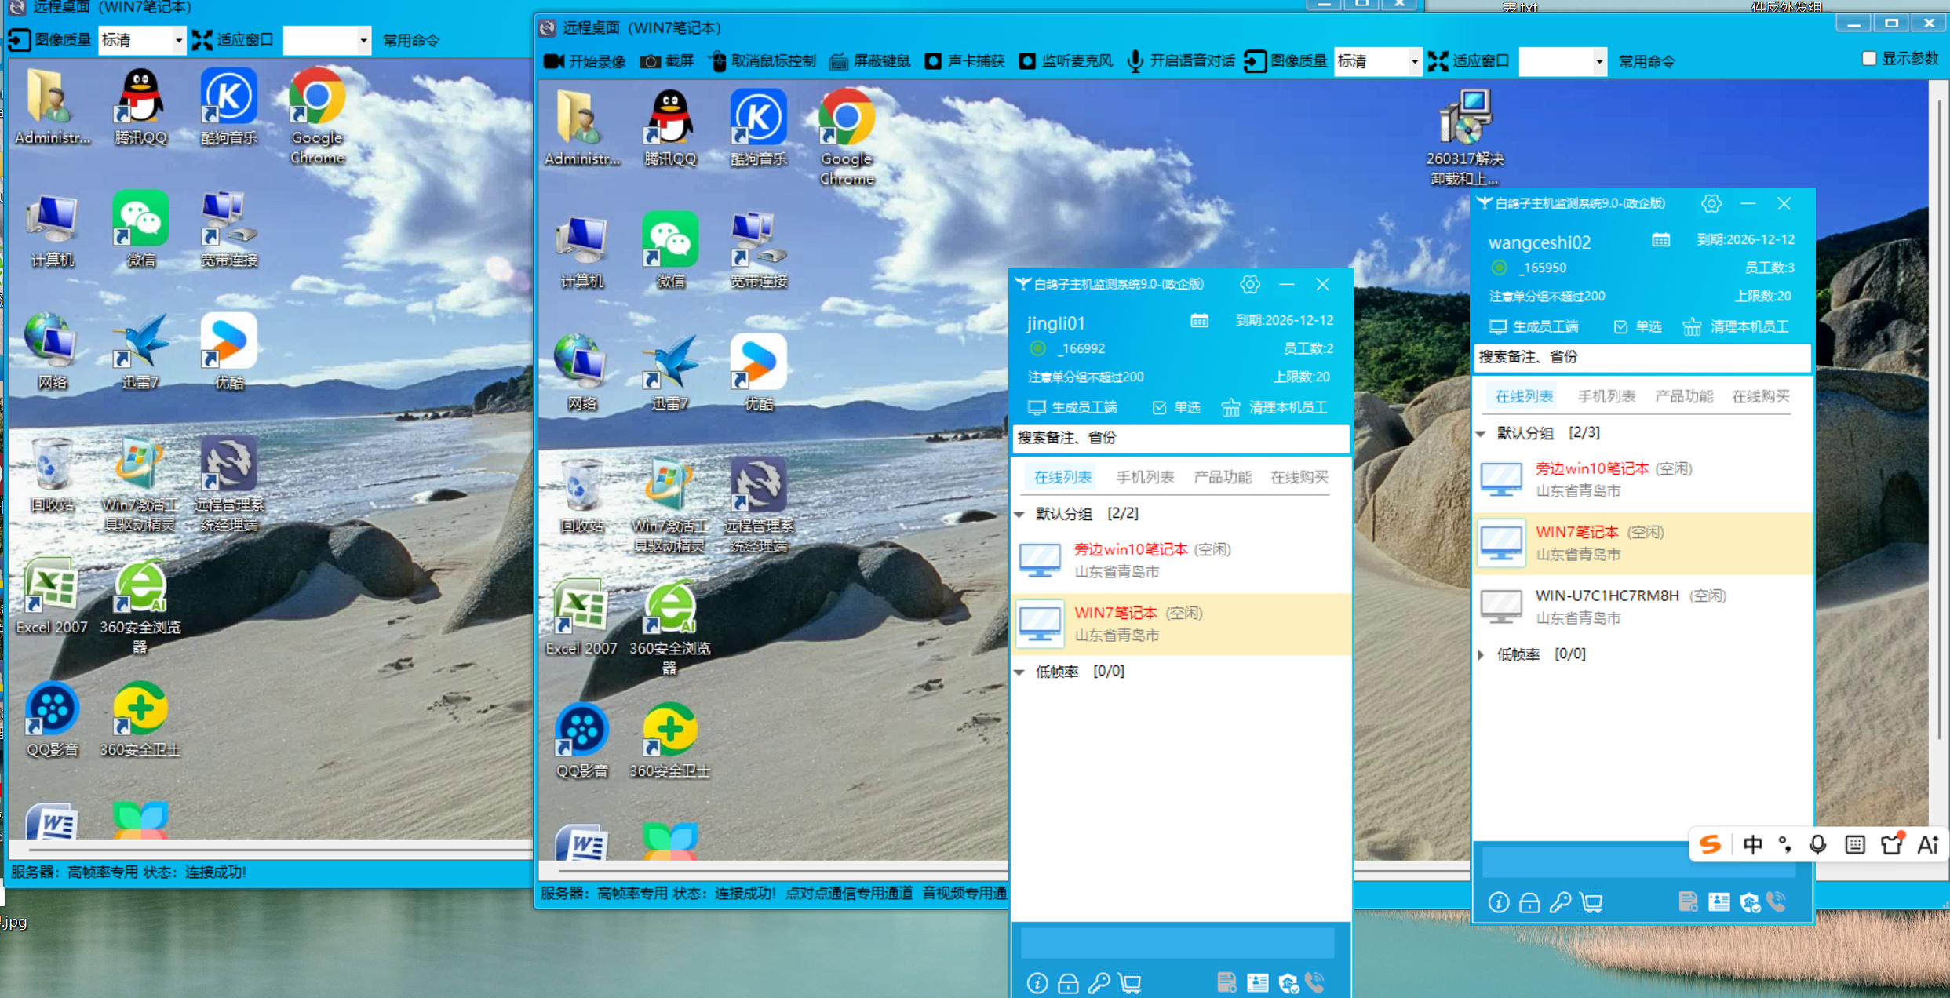Click the 声卡捕获 sound capture icon
This screenshot has width=1950, height=998.
point(933,61)
